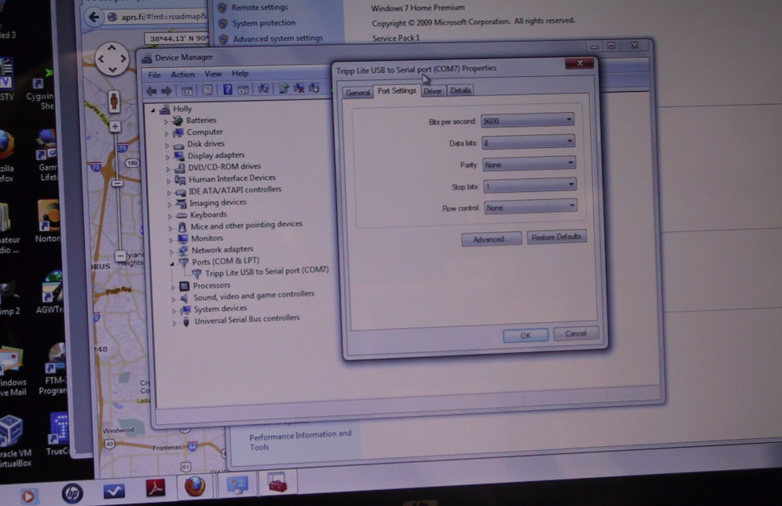Click the Firefox icon in the taskbar
Screen dimensions: 782x506
coord(194,486)
